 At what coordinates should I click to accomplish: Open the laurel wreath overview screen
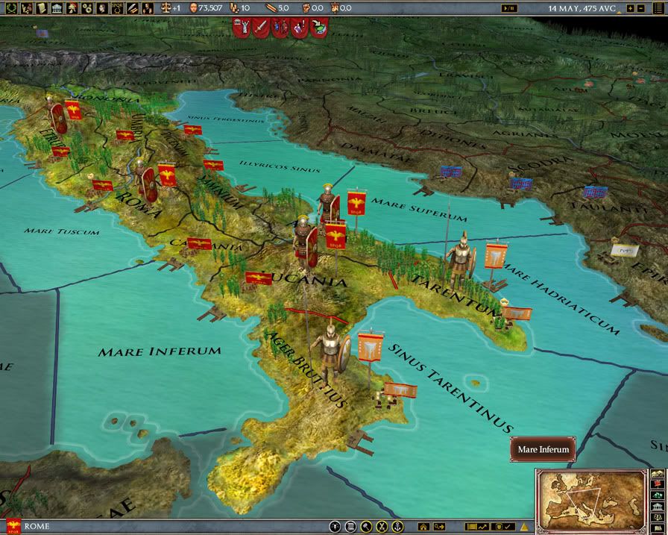tap(11, 7)
